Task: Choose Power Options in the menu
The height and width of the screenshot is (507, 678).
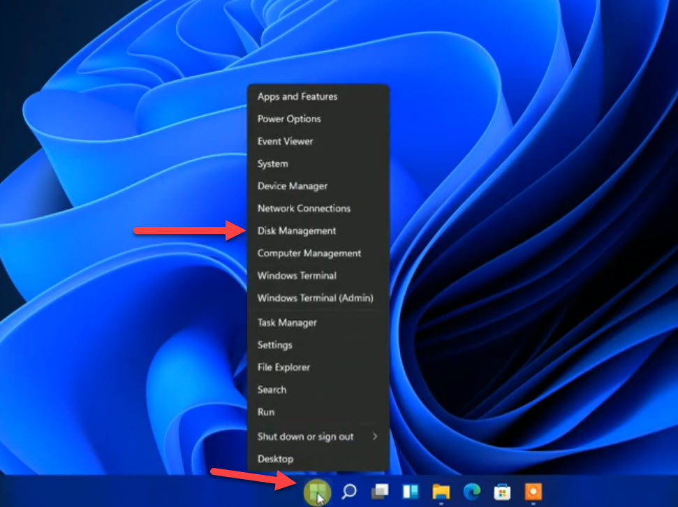Action: 289,119
